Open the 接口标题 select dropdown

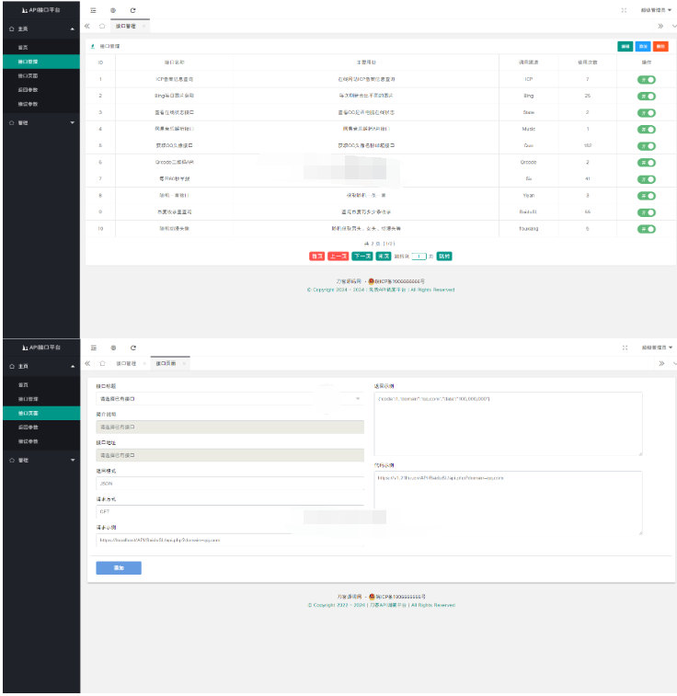click(230, 399)
